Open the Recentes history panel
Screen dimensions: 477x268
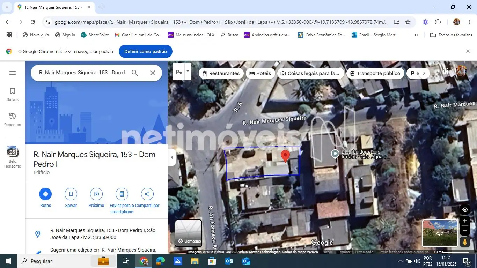pos(13,120)
